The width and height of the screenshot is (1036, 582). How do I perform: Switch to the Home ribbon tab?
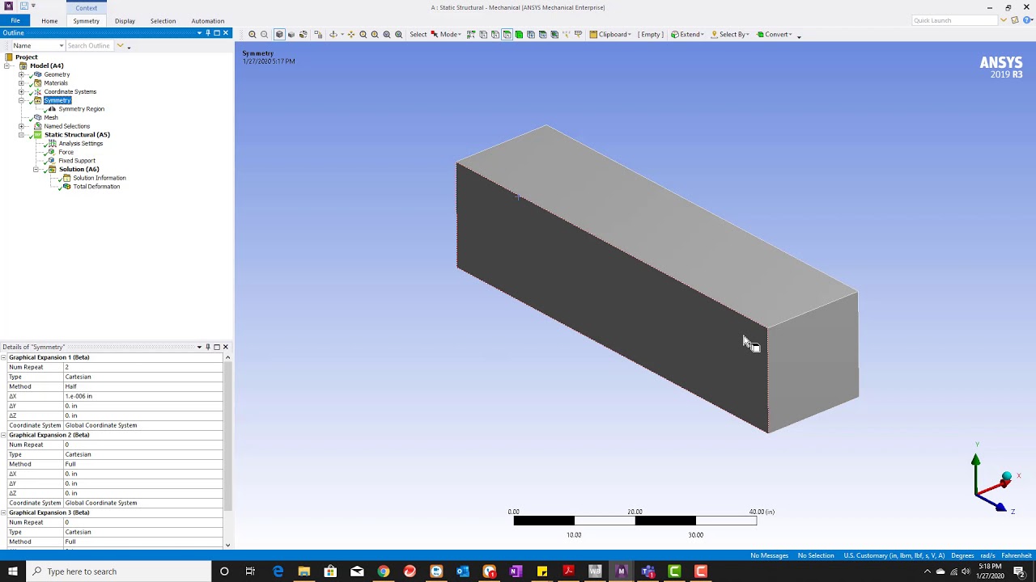[x=49, y=21]
